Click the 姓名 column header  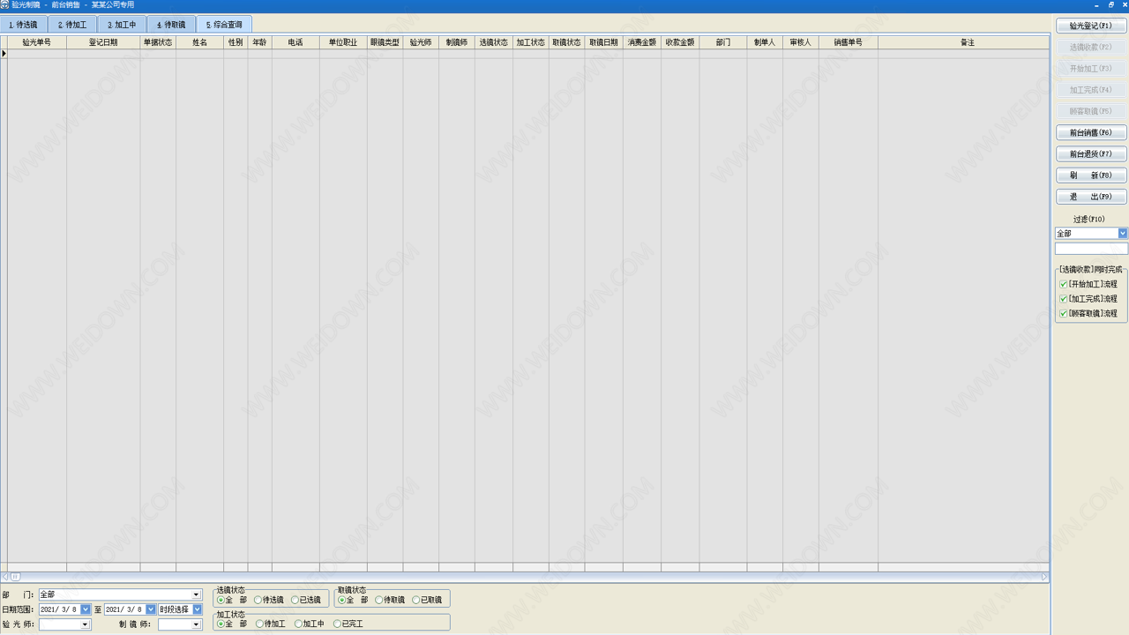coord(200,42)
